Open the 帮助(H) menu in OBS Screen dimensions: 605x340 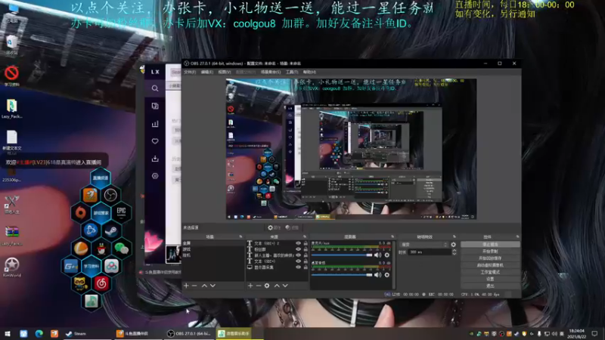click(309, 72)
